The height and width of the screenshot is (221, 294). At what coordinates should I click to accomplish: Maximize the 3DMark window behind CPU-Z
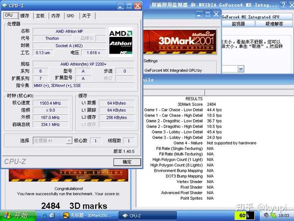[x=208, y=14]
